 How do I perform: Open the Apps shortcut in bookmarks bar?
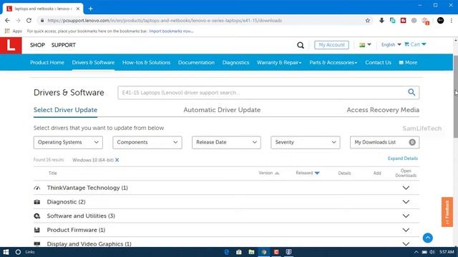(13, 31)
